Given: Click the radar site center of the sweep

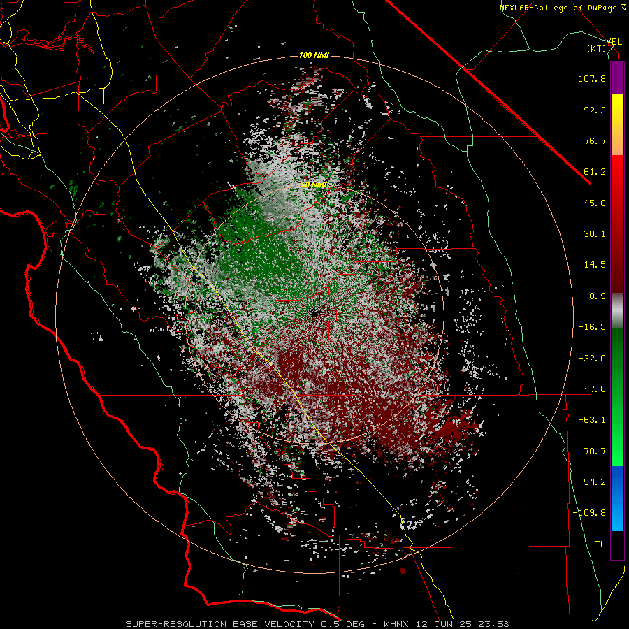Looking at the screenshot, I should pyautogui.click(x=315, y=314).
